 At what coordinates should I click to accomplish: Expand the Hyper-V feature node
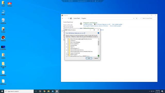[67, 47]
